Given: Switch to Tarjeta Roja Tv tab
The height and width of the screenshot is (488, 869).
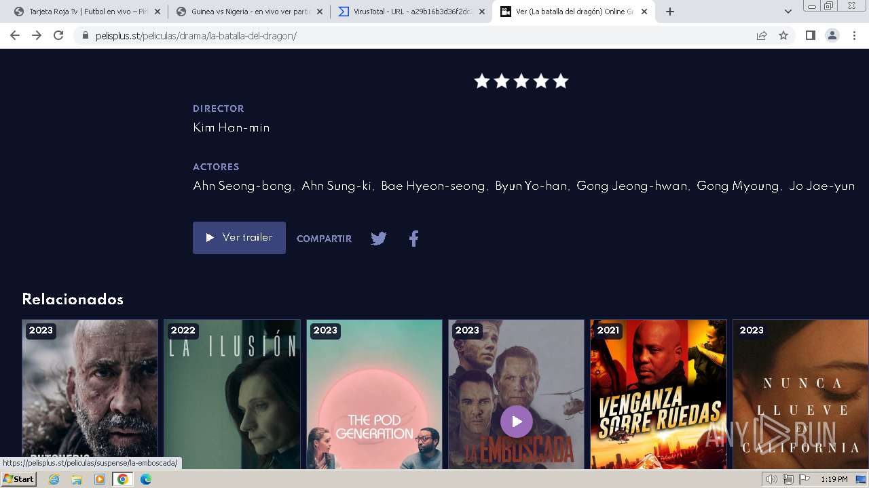Looking at the screenshot, I should [88, 12].
